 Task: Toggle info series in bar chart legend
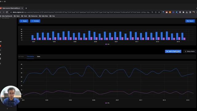pos(107,44)
